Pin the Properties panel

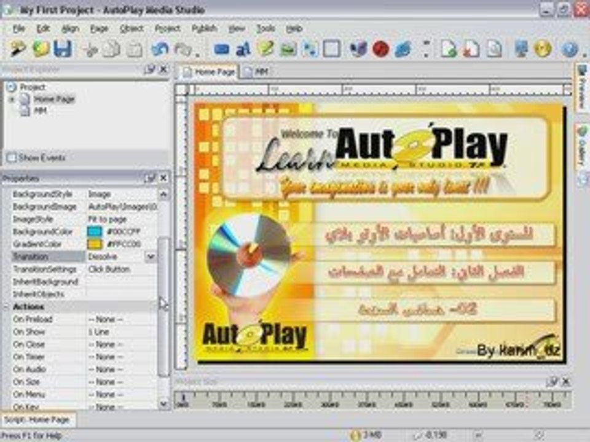click(150, 178)
